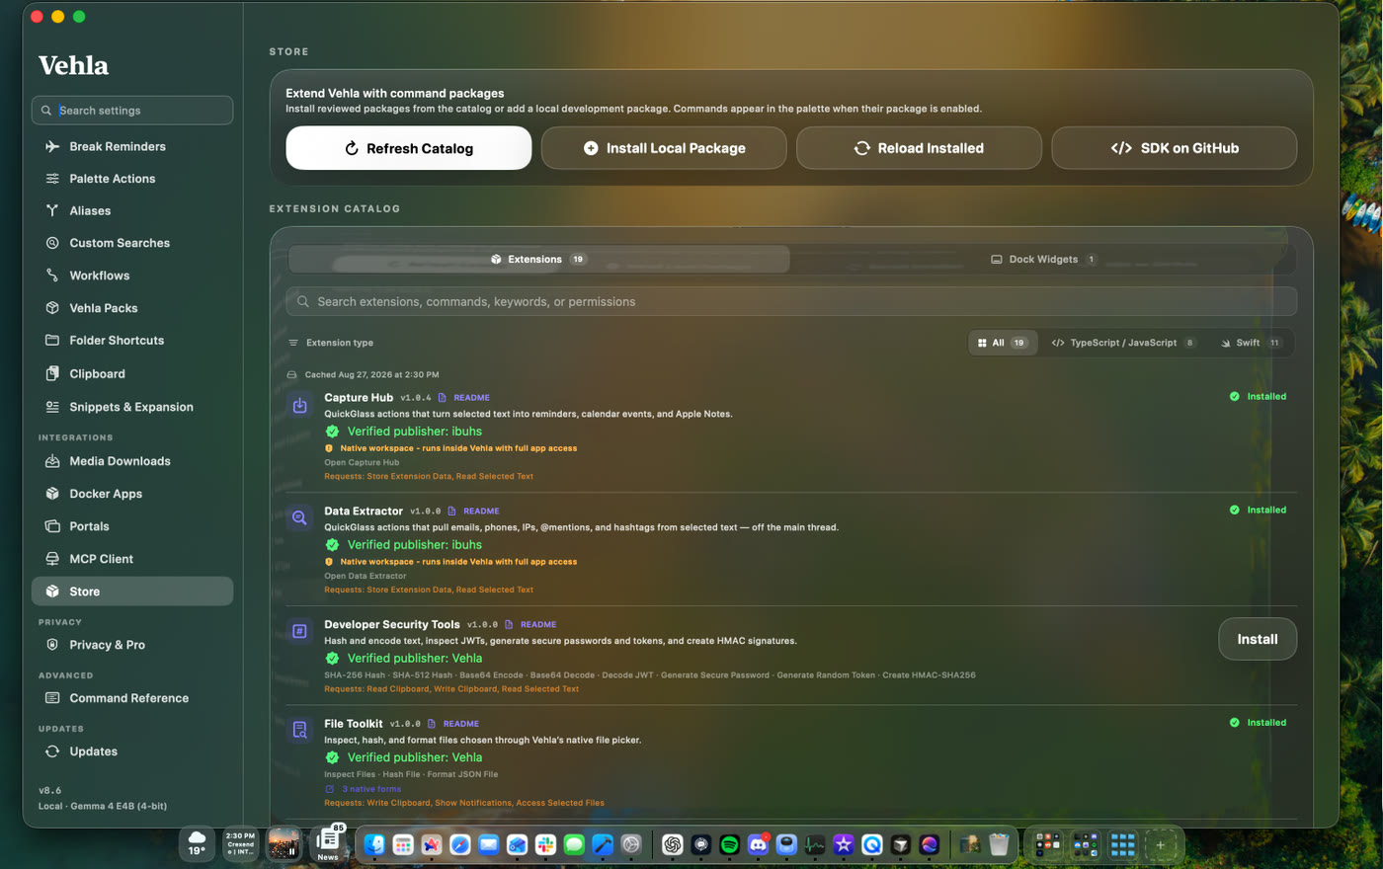This screenshot has width=1383, height=869.
Task: Click "Open Capture Hub" text
Action: coord(362,462)
